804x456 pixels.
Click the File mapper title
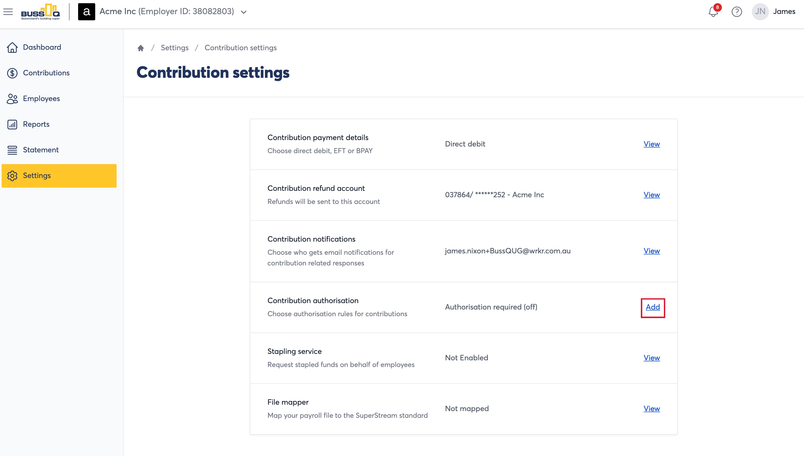tap(288, 402)
